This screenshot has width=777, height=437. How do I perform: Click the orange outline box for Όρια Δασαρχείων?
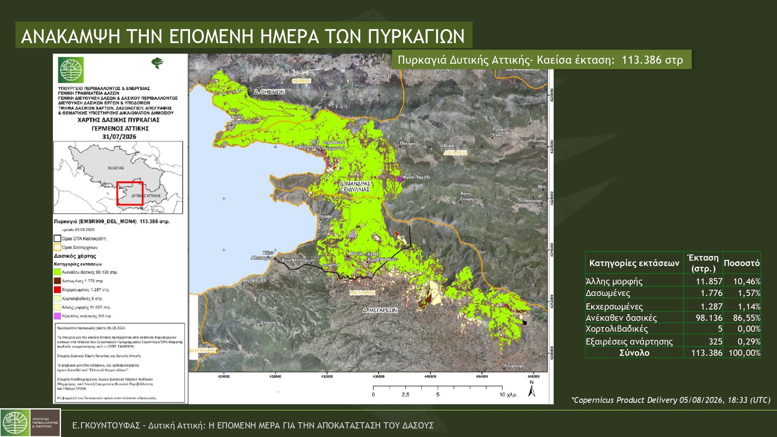tap(57, 247)
